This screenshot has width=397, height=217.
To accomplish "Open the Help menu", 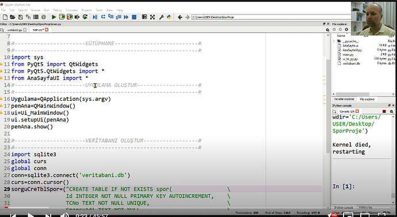I will pyautogui.click(x=120, y=10).
